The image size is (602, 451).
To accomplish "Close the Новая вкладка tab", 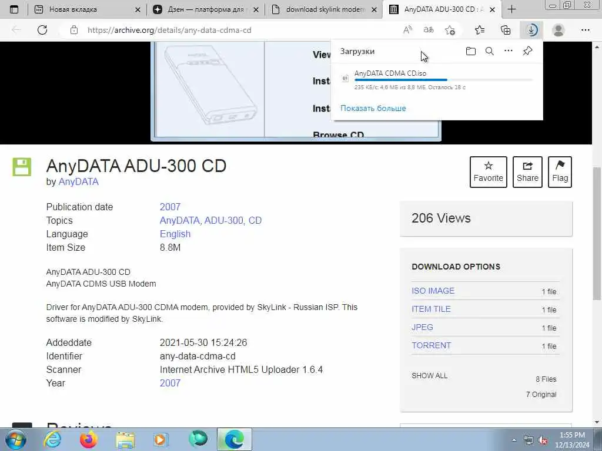I will pyautogui.click(x=138, y=9).
